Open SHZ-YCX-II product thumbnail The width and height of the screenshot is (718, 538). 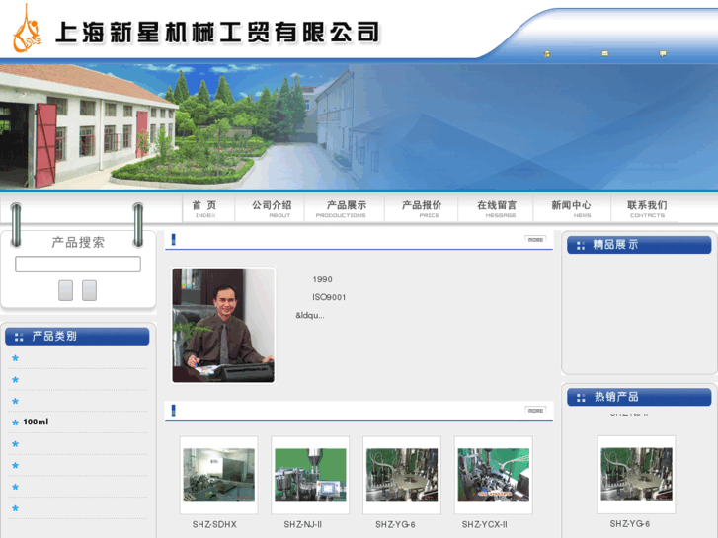point(494,475)
